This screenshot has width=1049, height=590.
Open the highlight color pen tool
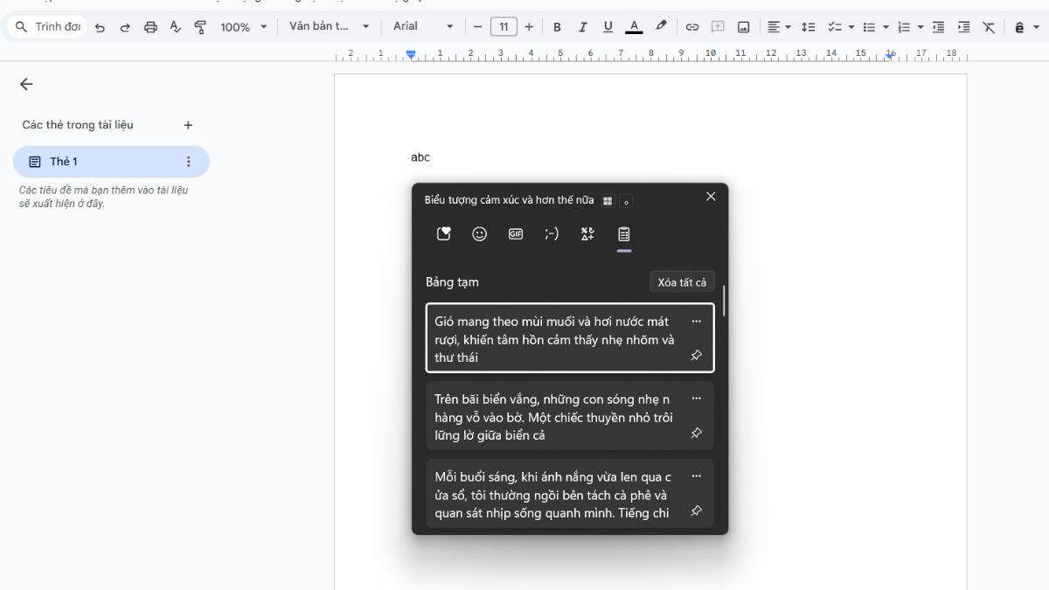tap(661, 27)
